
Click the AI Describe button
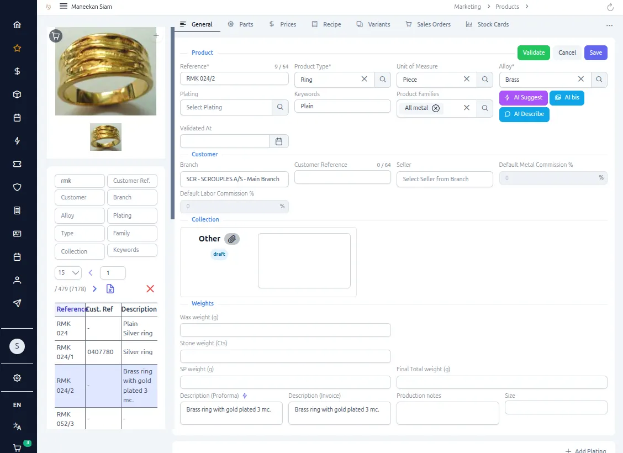[524, 114]
